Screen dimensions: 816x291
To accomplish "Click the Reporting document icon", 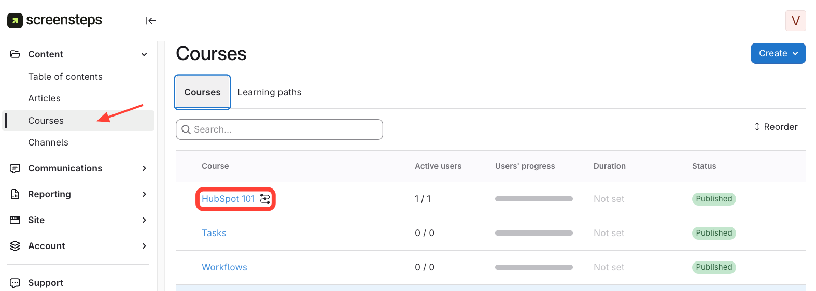I will 15,194.
